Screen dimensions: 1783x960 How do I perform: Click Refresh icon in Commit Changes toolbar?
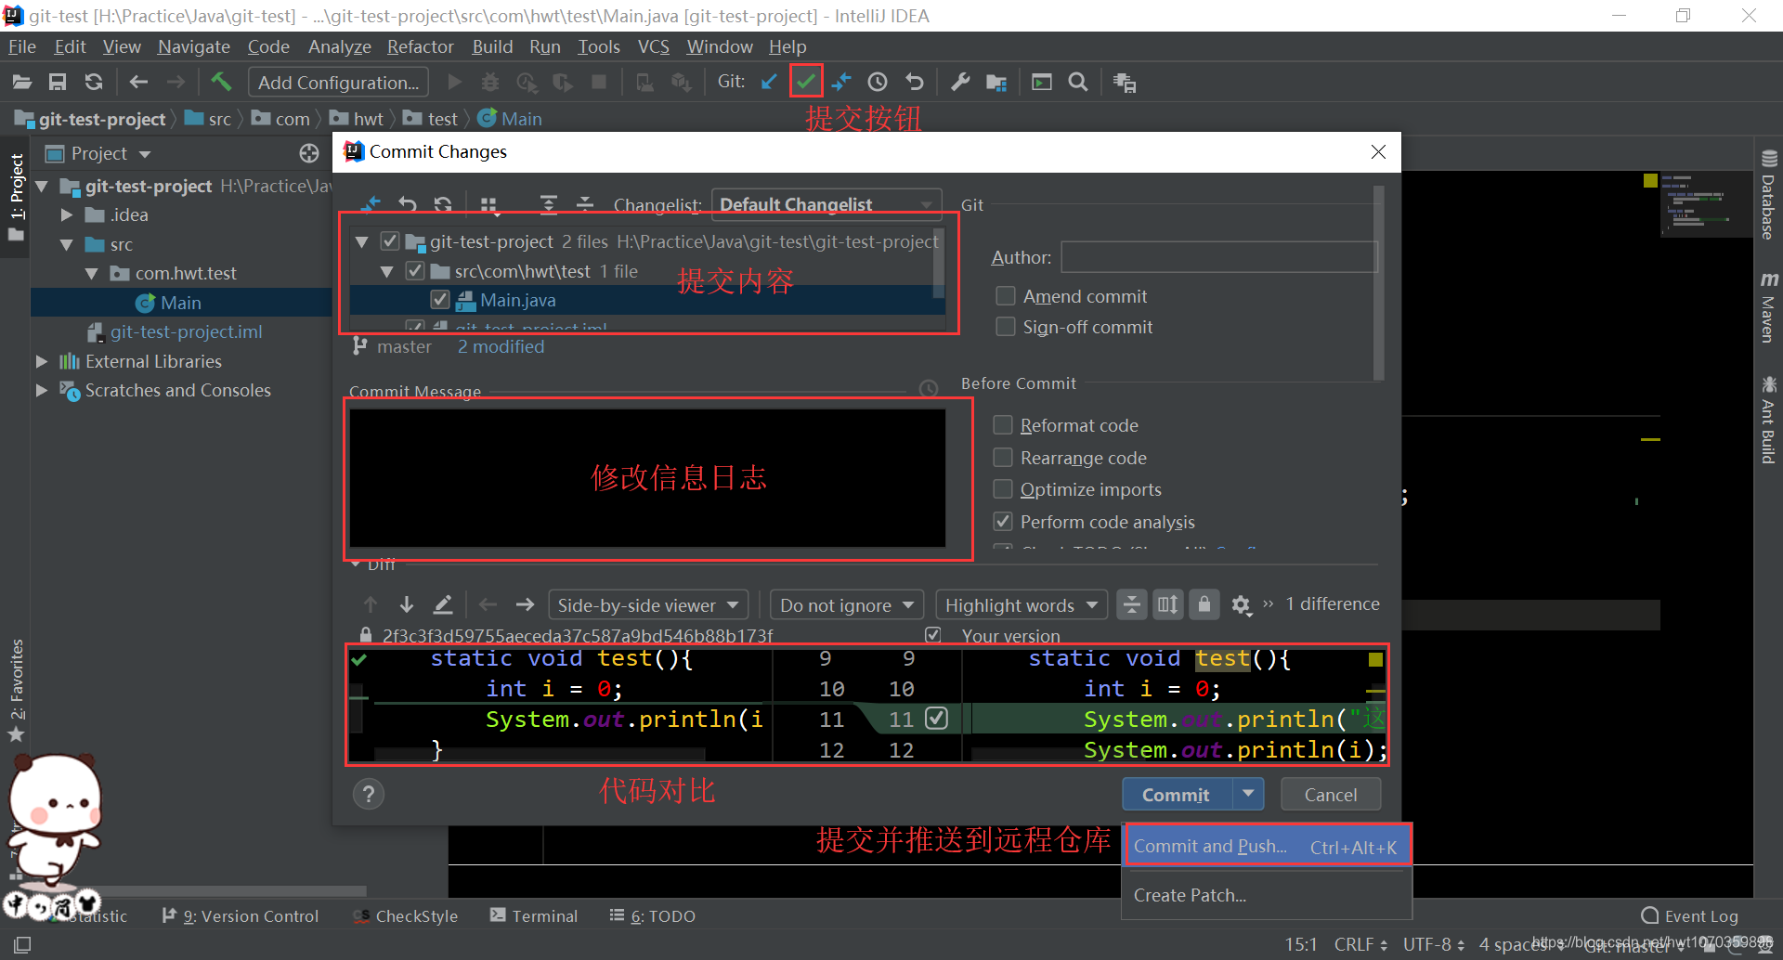tap(443, 203)
